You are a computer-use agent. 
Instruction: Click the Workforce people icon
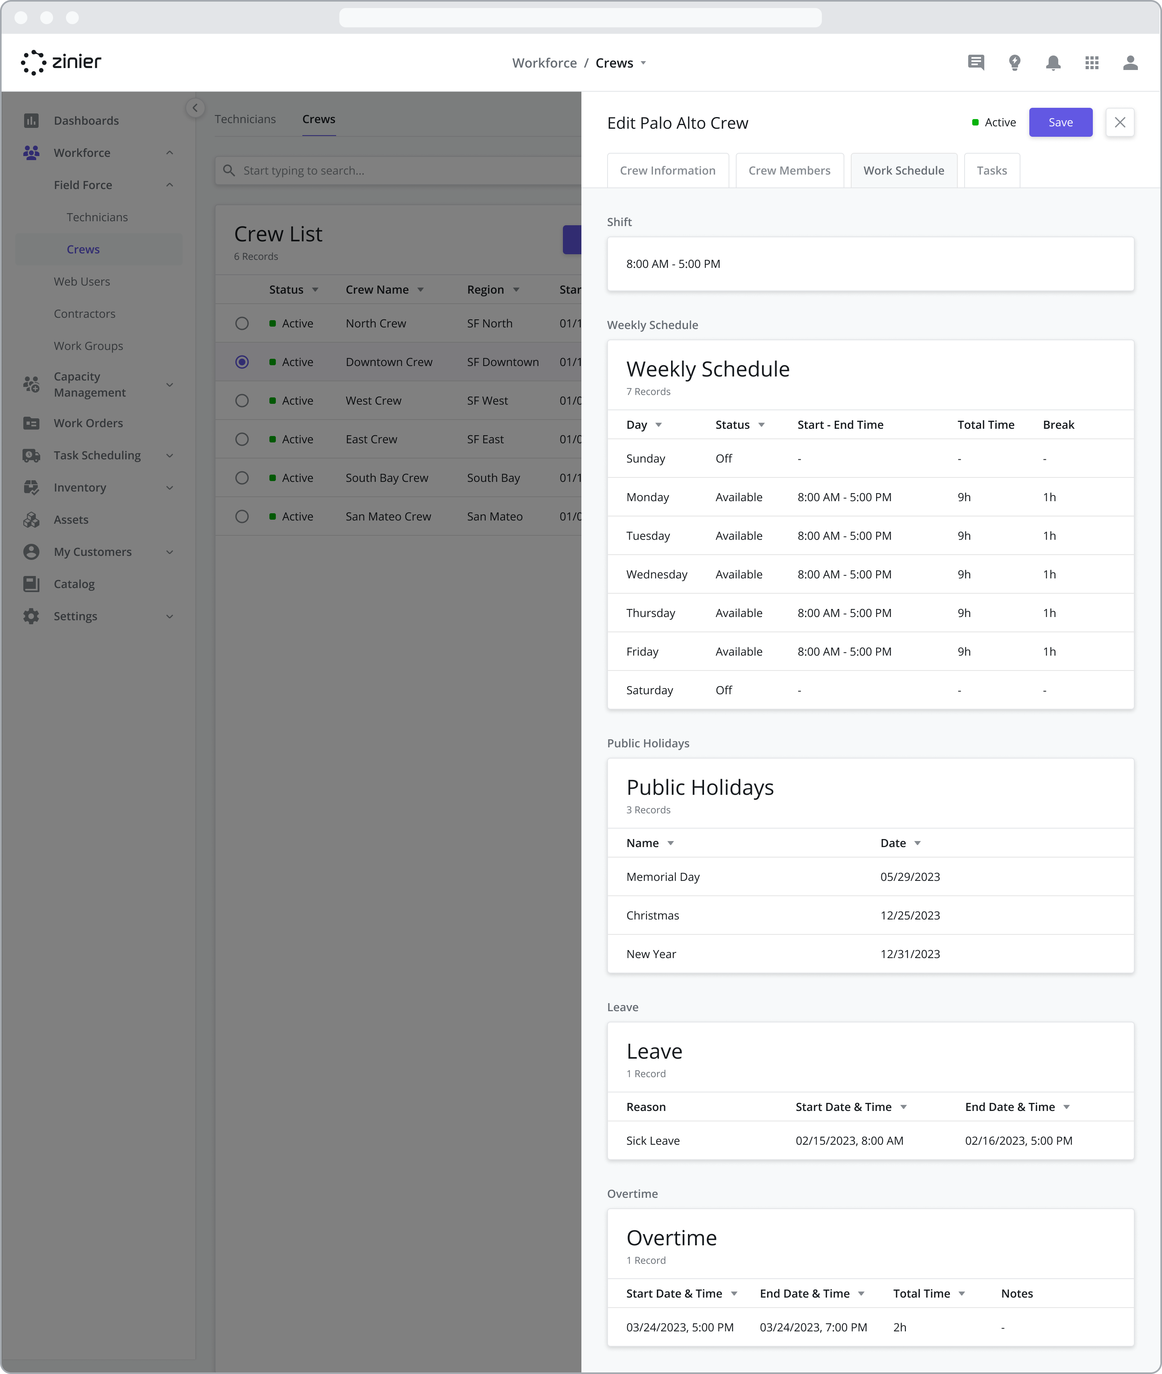[31, 153]
